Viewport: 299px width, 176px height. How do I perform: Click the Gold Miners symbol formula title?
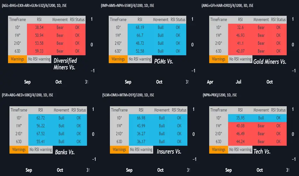[227, 5]
